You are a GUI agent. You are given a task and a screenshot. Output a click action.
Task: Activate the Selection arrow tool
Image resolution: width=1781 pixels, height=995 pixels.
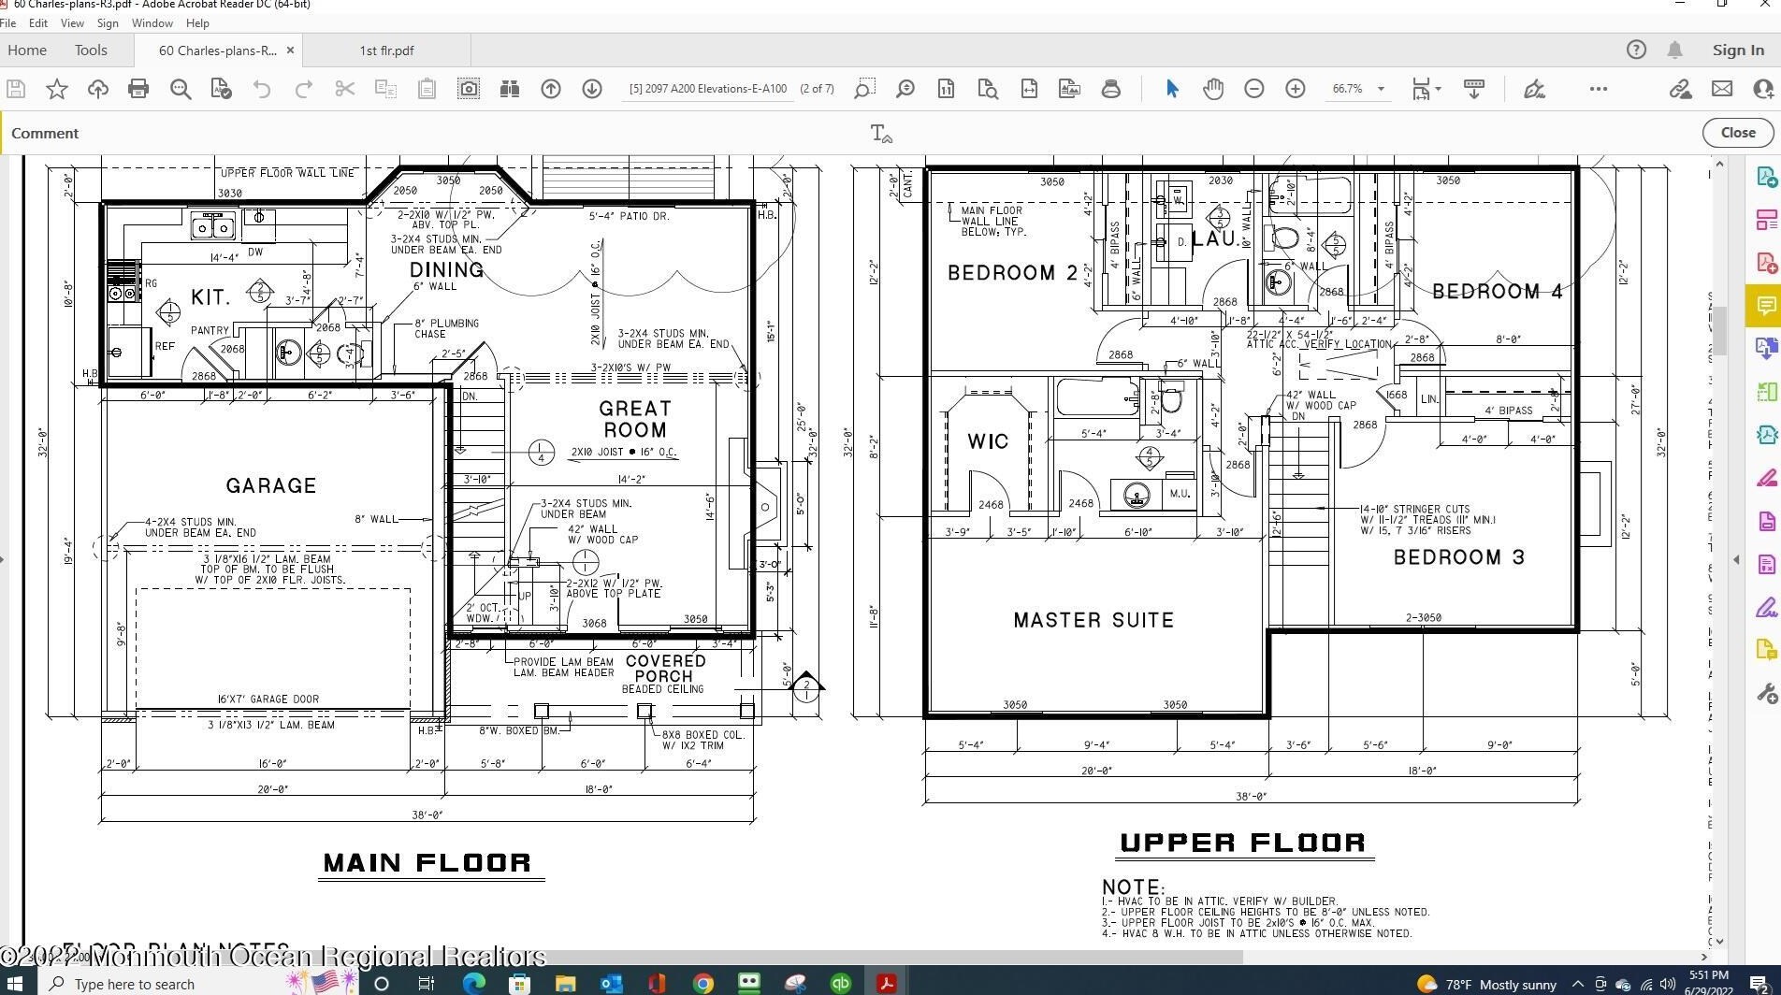(x=1172, y=89)
